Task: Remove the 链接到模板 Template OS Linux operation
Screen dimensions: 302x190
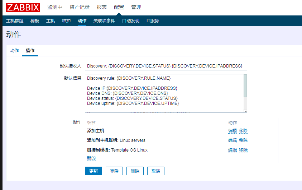Action: (243, 150)
